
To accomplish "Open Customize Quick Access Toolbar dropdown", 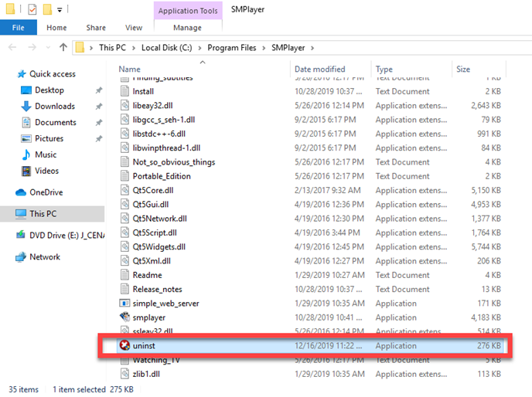I will point(60,10).
